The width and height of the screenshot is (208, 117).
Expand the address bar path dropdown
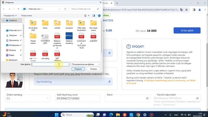(x=59, y=9)
